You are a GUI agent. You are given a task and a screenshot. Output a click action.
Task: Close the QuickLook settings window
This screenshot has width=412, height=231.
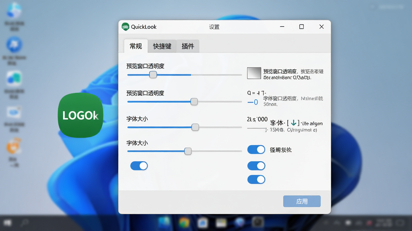321,27
